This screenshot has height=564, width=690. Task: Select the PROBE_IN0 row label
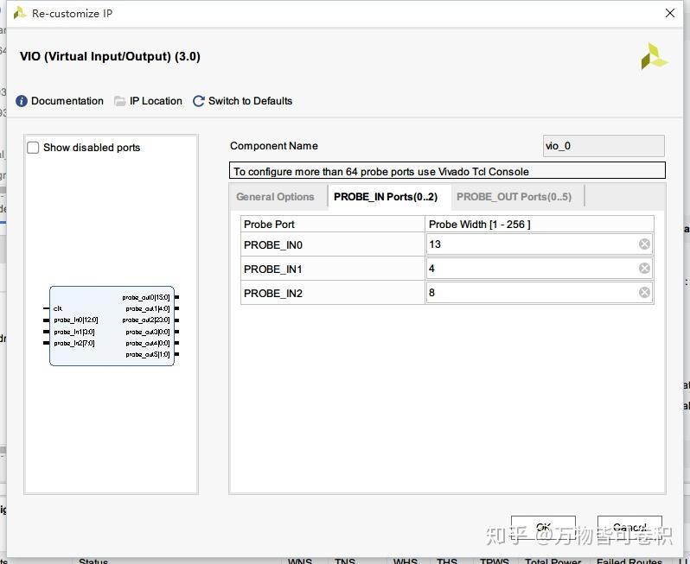[x=273, y=244]
